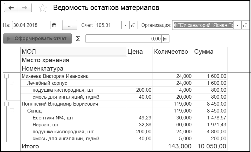Click the ellipsis button beside date
Image resolution: width=251 pixels, height=152 pixels.
click(x=70, y=25)
